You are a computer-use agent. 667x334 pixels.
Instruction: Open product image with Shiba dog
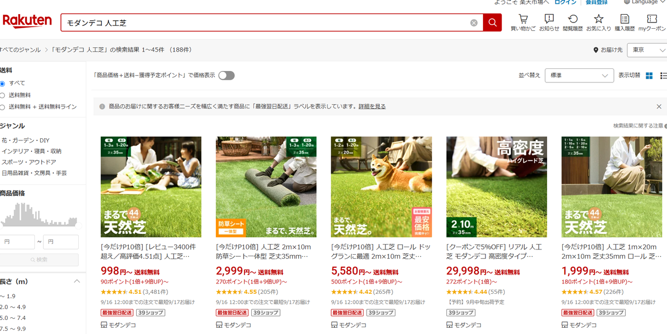click(x=381, y=187)
